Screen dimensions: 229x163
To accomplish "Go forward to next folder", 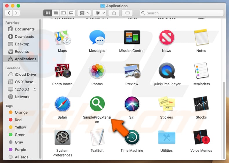I will coord(16,13).
